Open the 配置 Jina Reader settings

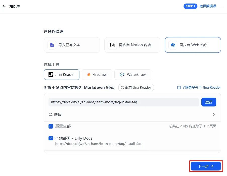pyautogui.click(x=136, y=88)
